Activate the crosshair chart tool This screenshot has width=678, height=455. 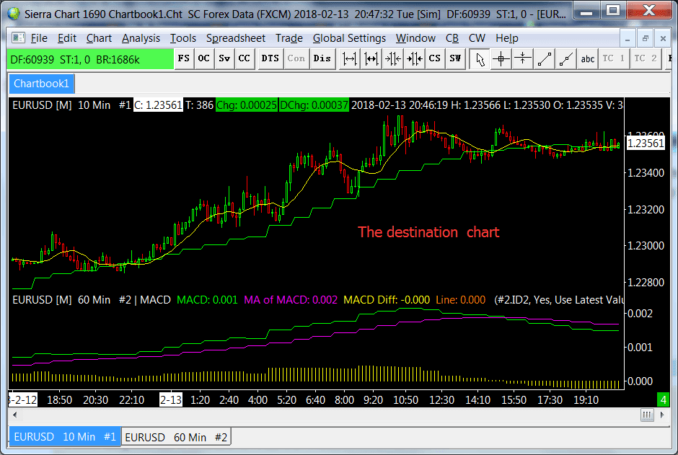(501, 59)
